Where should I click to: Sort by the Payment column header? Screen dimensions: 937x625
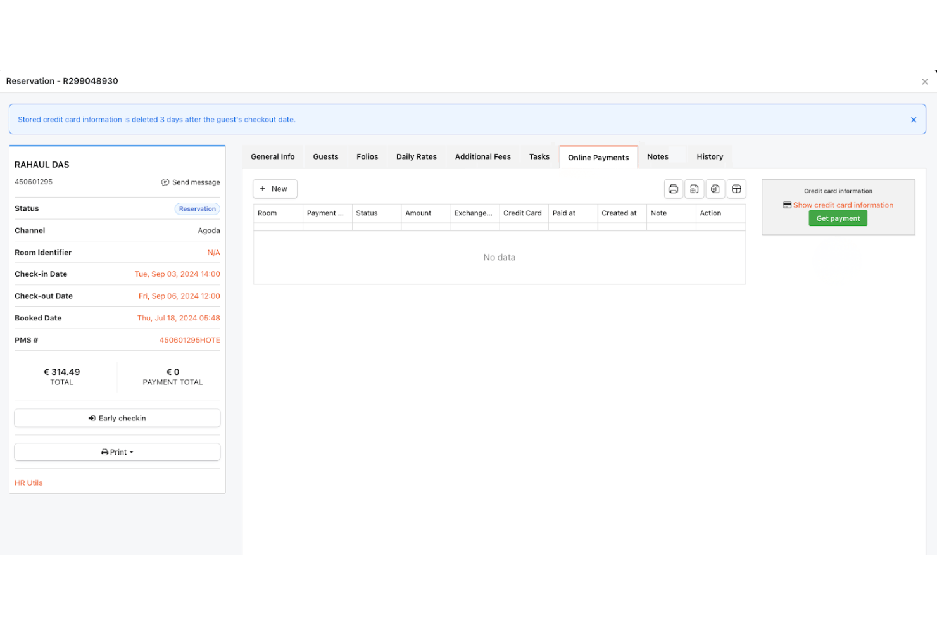tap(327, 213)
